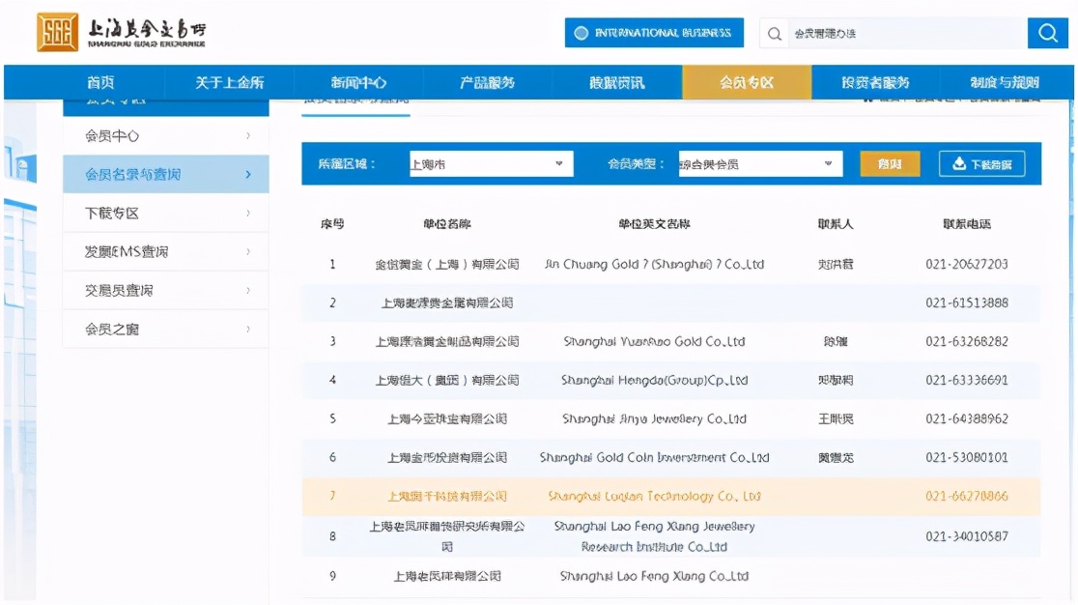Click the INTERNATIONAL BUSINESS banner button
Screen dimensions: 1078x605
(655, 32)
